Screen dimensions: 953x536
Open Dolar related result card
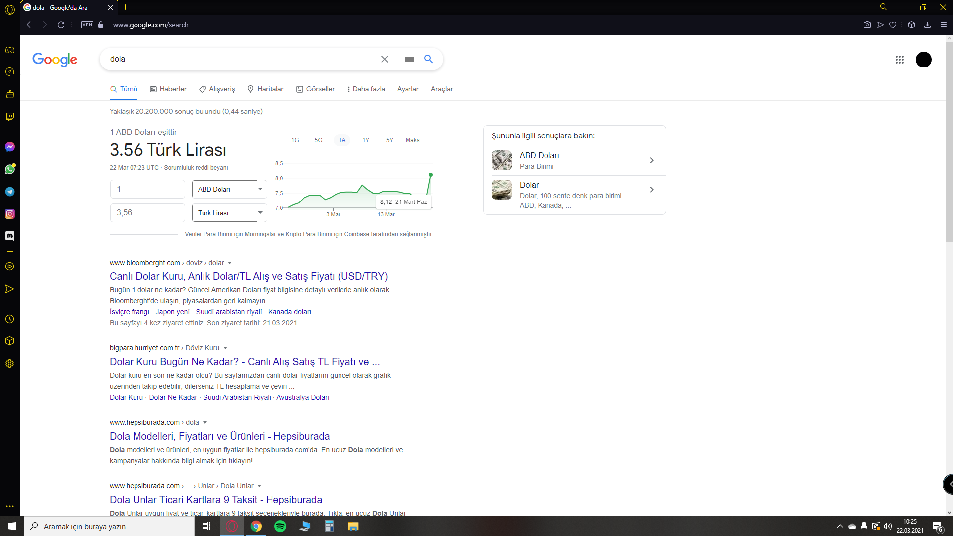click(x=575, y=195)
